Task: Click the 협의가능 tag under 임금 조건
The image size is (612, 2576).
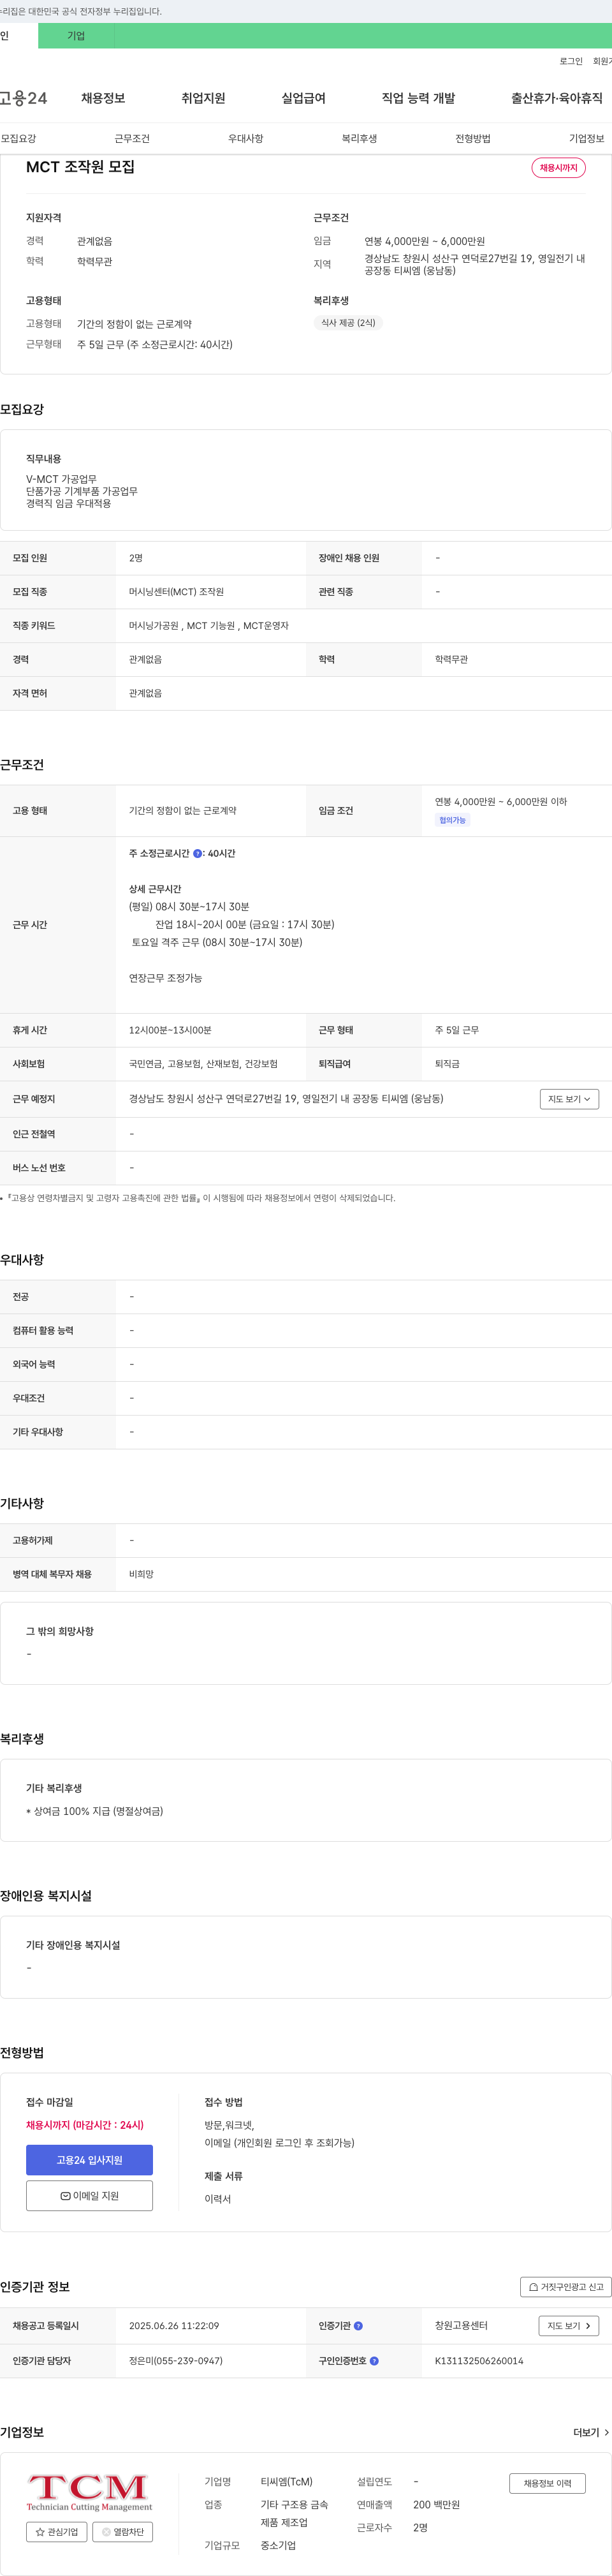Action: tap(452, 820)
